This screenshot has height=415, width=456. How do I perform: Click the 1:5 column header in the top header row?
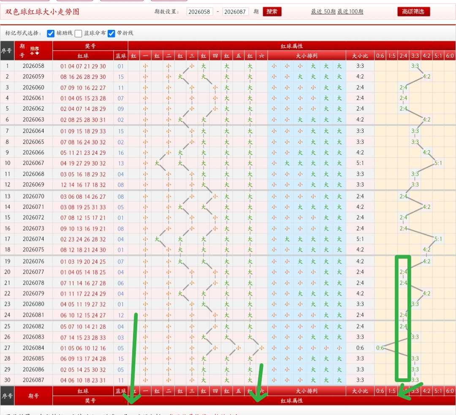392,56
